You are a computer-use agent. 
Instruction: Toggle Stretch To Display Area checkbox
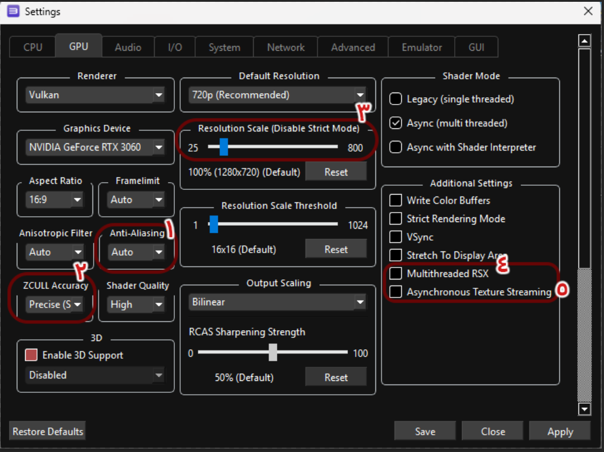tap(396, 255)
